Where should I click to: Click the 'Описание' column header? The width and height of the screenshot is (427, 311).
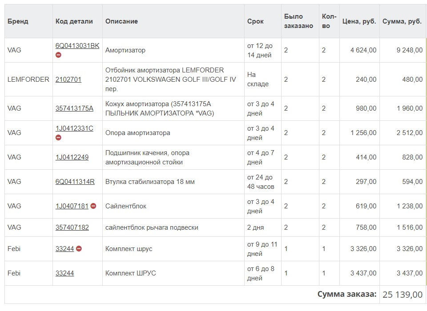(x=121, y=21)
